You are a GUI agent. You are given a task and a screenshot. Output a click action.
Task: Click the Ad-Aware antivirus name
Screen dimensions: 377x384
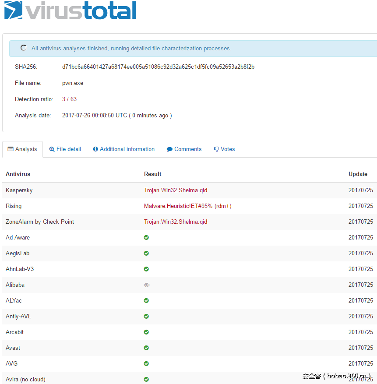[x=18, y=238]
